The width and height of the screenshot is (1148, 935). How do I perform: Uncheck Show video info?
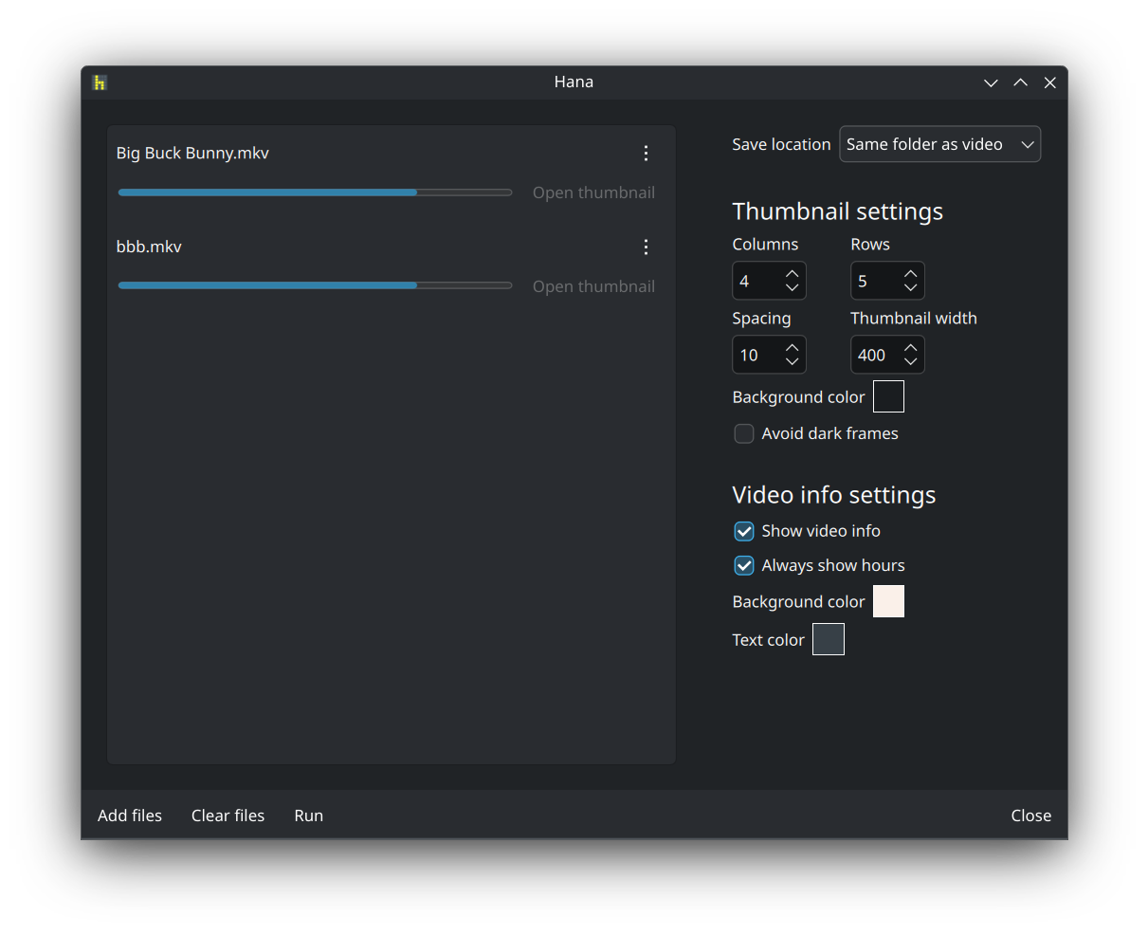coord(744,531)
